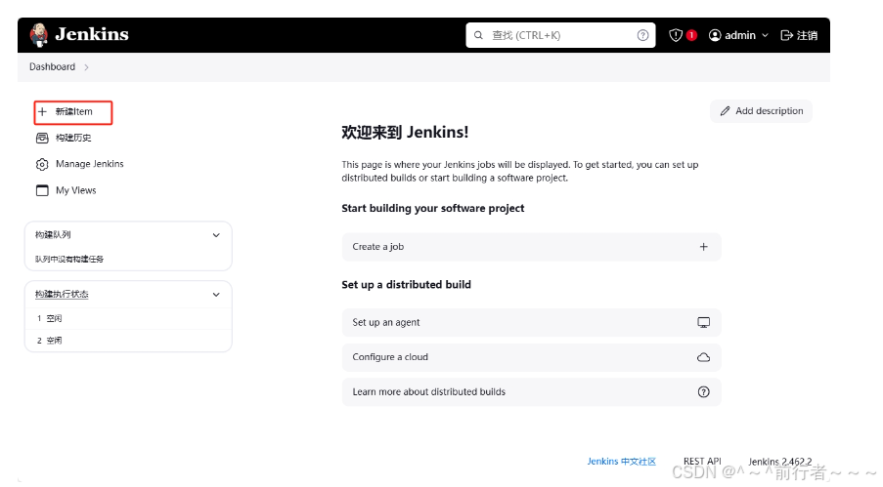Screen dimensions: 883x487
Task: Open My Views
Action: pyautogui.click(x=76, y=190)
